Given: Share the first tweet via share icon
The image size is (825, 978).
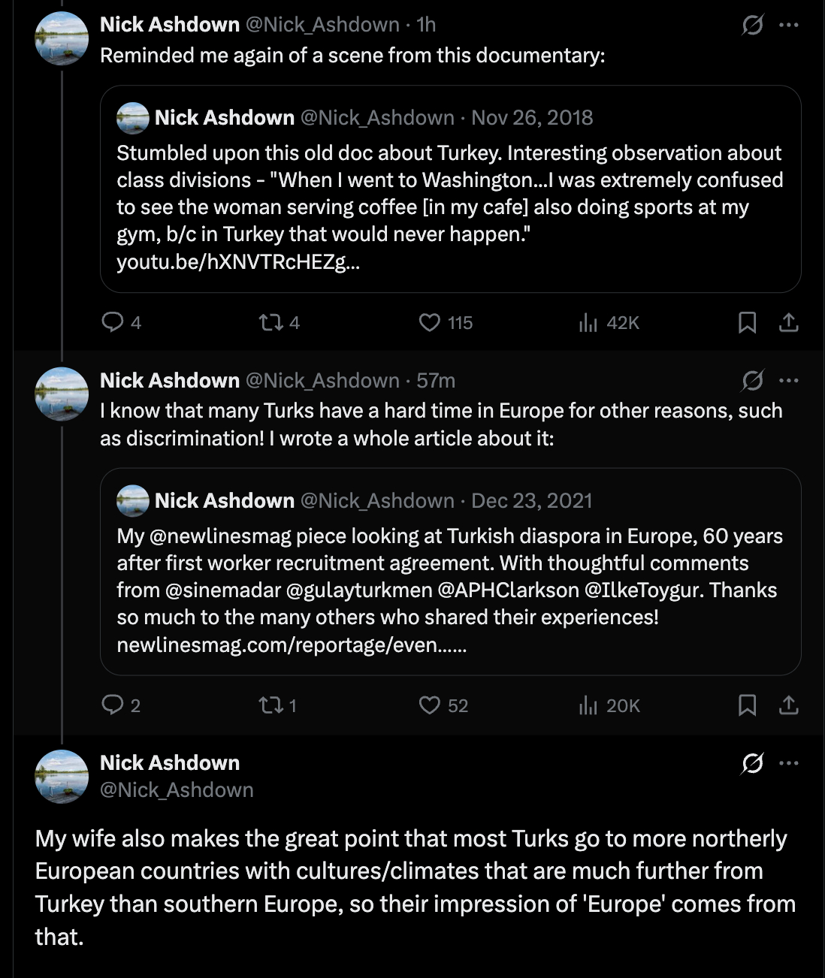Looking at the screenshot, I should point(788,323).
